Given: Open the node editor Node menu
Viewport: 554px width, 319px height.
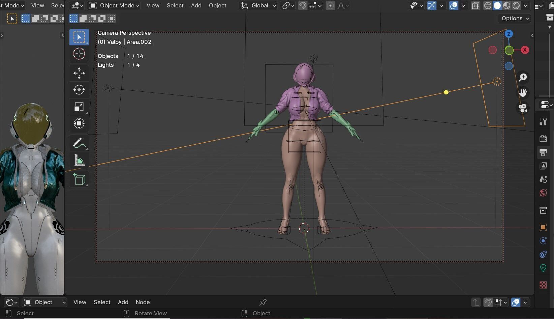Looking at the screenshot, I should coord(143,302).
